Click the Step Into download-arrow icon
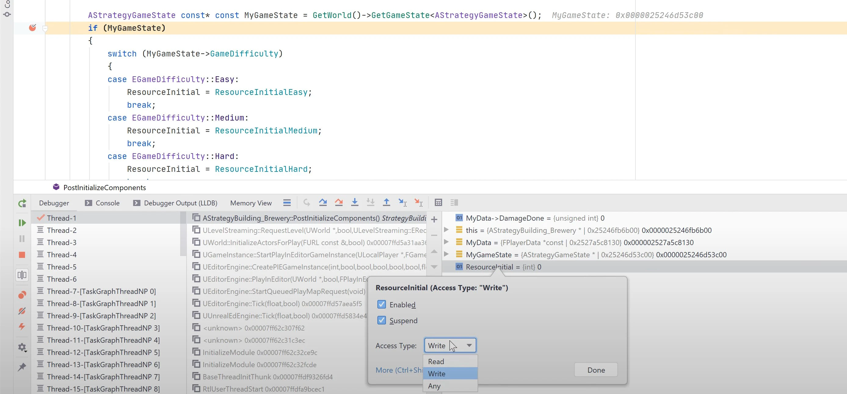The width and height of the screenshot is (847, 394). (x=354, y=202)
